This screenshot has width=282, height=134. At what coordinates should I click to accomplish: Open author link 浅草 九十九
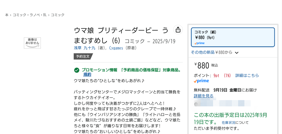click(x=85, y=48)
